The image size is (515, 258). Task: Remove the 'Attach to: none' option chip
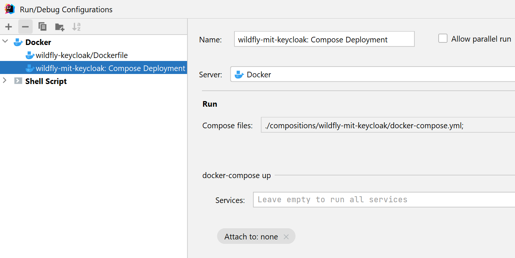coord(286,237)
